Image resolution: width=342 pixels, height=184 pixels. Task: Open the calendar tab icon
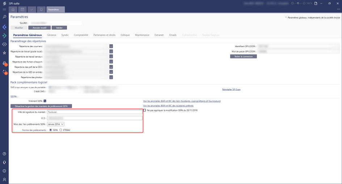(22, 9)
